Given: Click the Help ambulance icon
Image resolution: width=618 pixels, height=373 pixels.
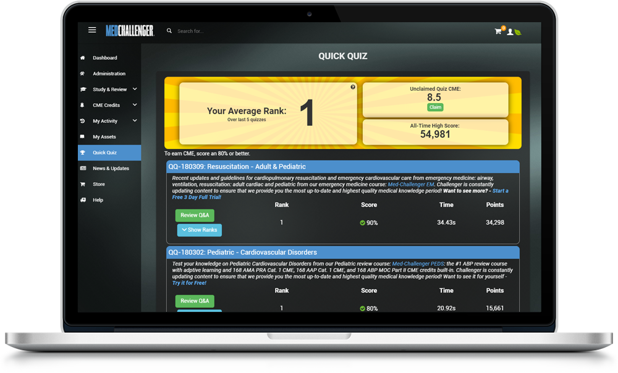Looking at the screenshot, I should coord(83,199).
